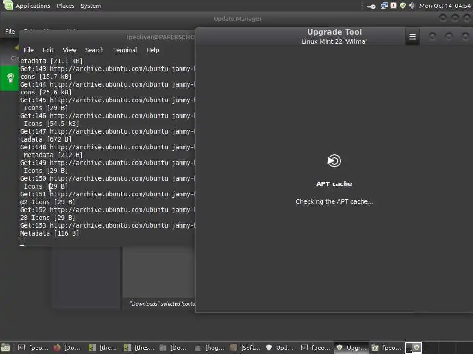Click 'Checking the APT cache...' status text
Image resolution: width=473 pixels, height=354 pixels.
coord(334,201)
